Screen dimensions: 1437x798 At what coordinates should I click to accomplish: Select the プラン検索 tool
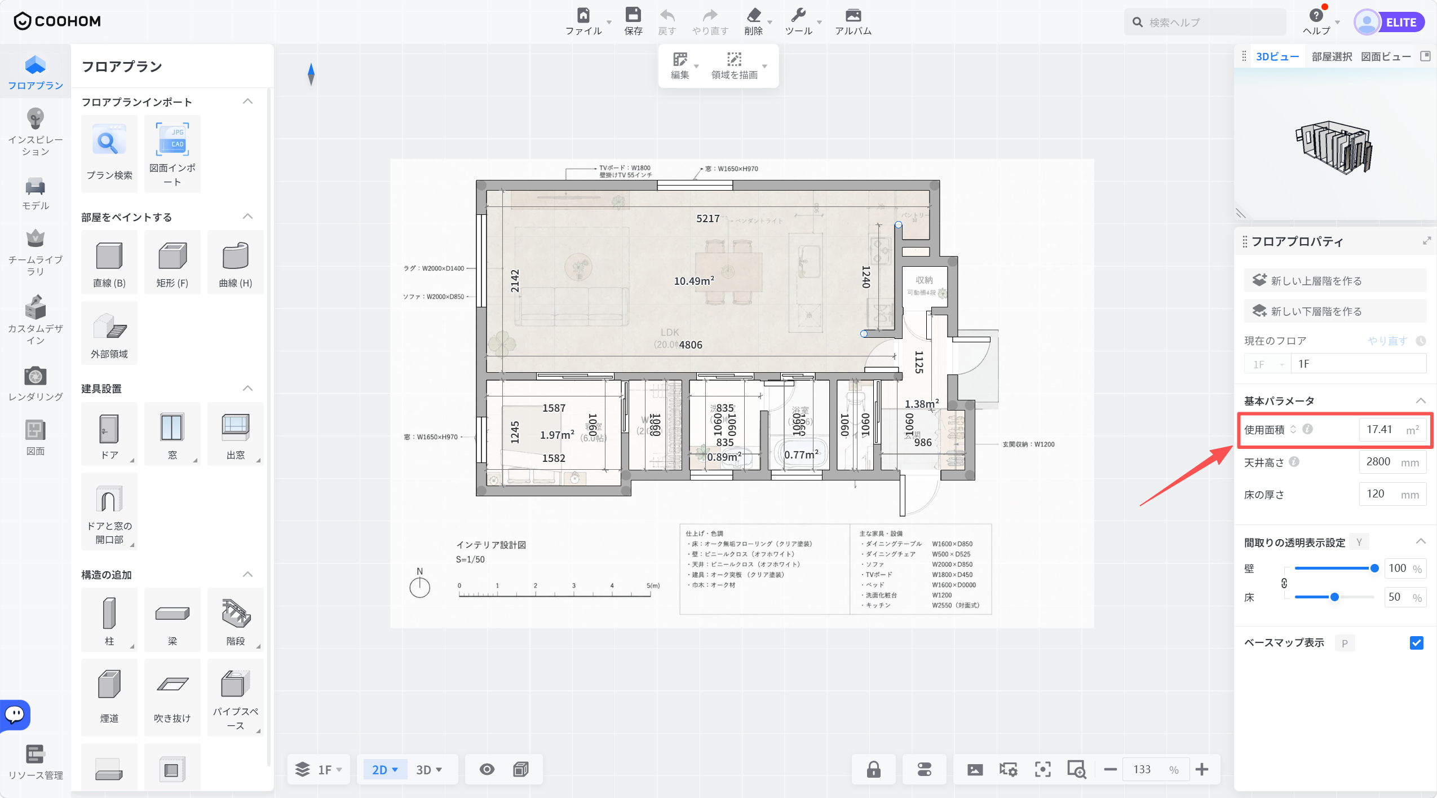109,153
